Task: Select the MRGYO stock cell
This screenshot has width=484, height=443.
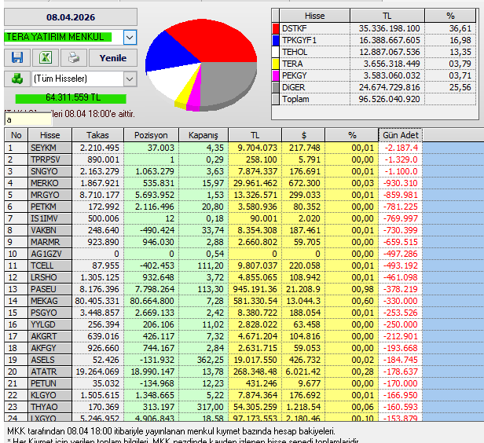Action: [50, 195]
